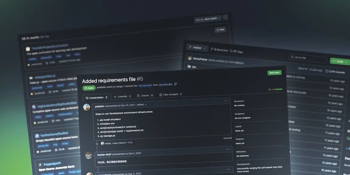The height and width of the screenshot is (175, 350).
Task: Open the Reviewers sidebar section
Action: pyautogui.click(x=239, y=101)
